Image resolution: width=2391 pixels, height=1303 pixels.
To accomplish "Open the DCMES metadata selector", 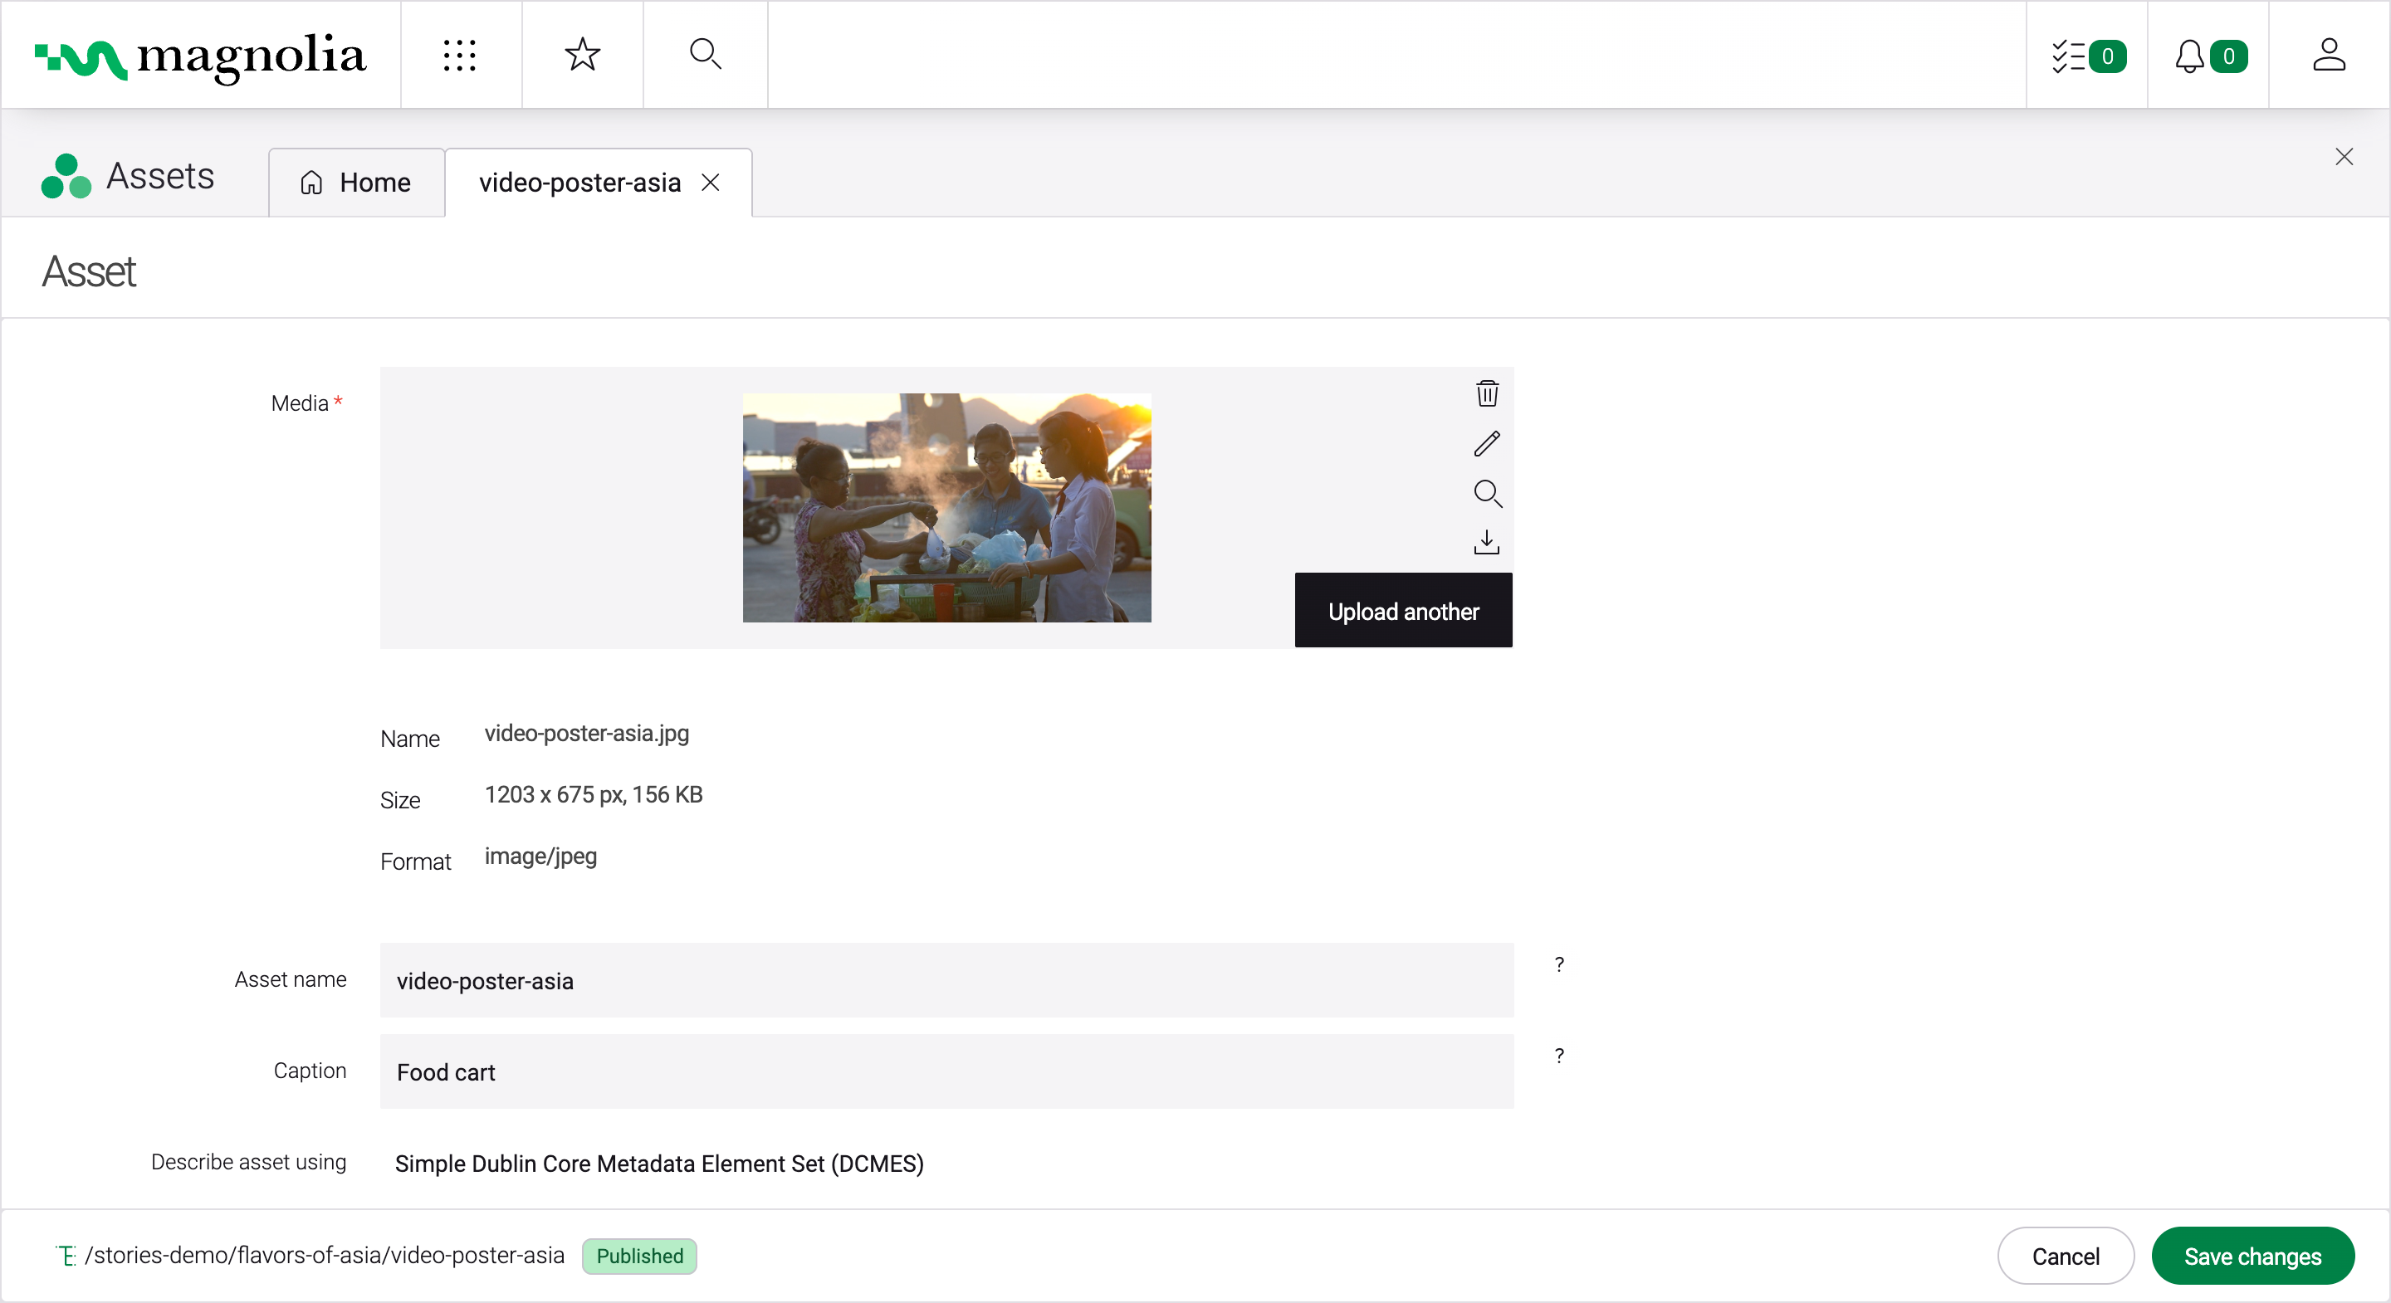I will [659, 1164].
